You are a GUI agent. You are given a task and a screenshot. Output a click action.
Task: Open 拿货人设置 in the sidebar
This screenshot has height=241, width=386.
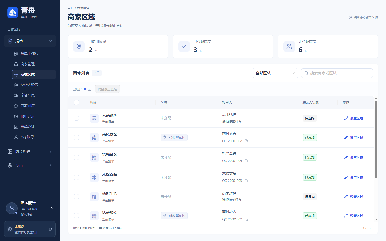click(x=34, y=85)
